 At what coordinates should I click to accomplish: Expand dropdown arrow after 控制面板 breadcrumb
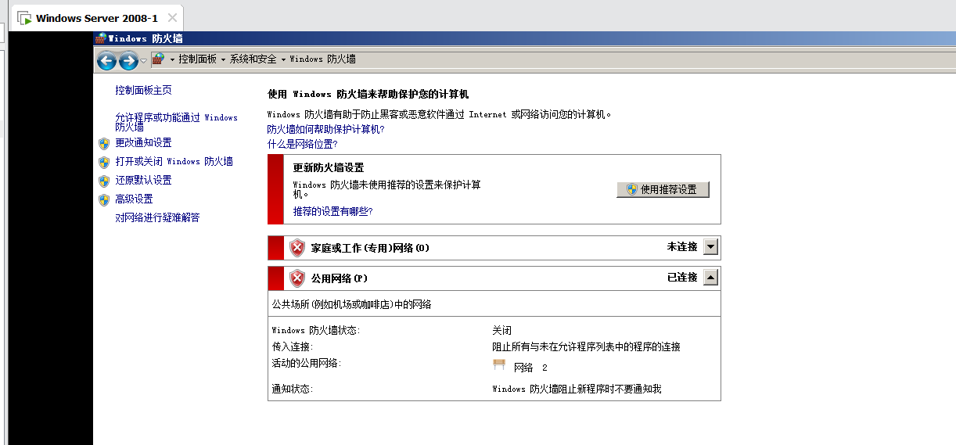223,59
